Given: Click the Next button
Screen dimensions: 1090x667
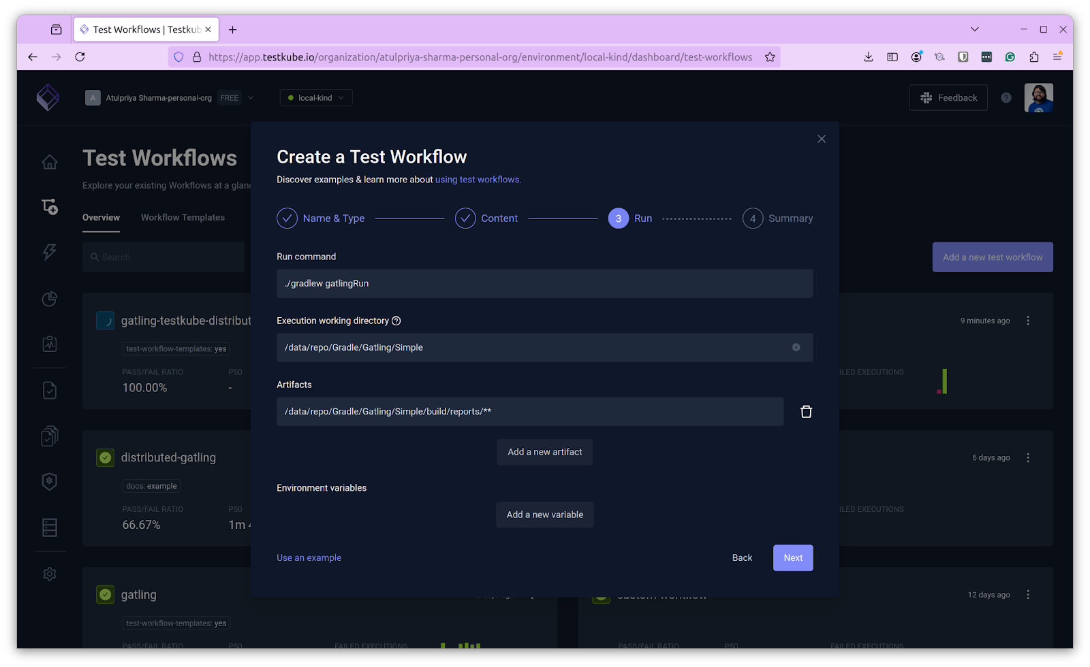Looking at the screenshot, I should tap(793, 558).
